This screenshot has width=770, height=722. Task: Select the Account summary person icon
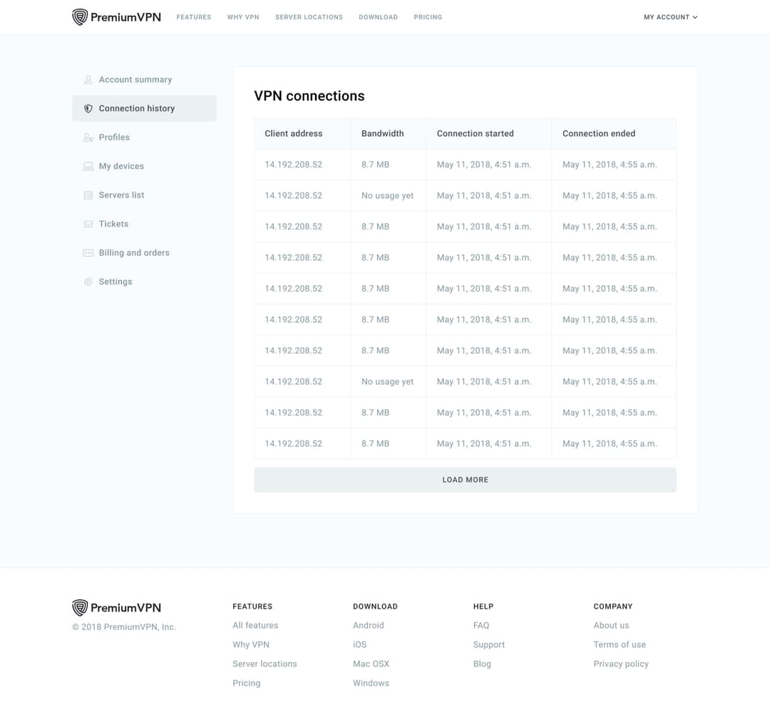tap(88, 79)
